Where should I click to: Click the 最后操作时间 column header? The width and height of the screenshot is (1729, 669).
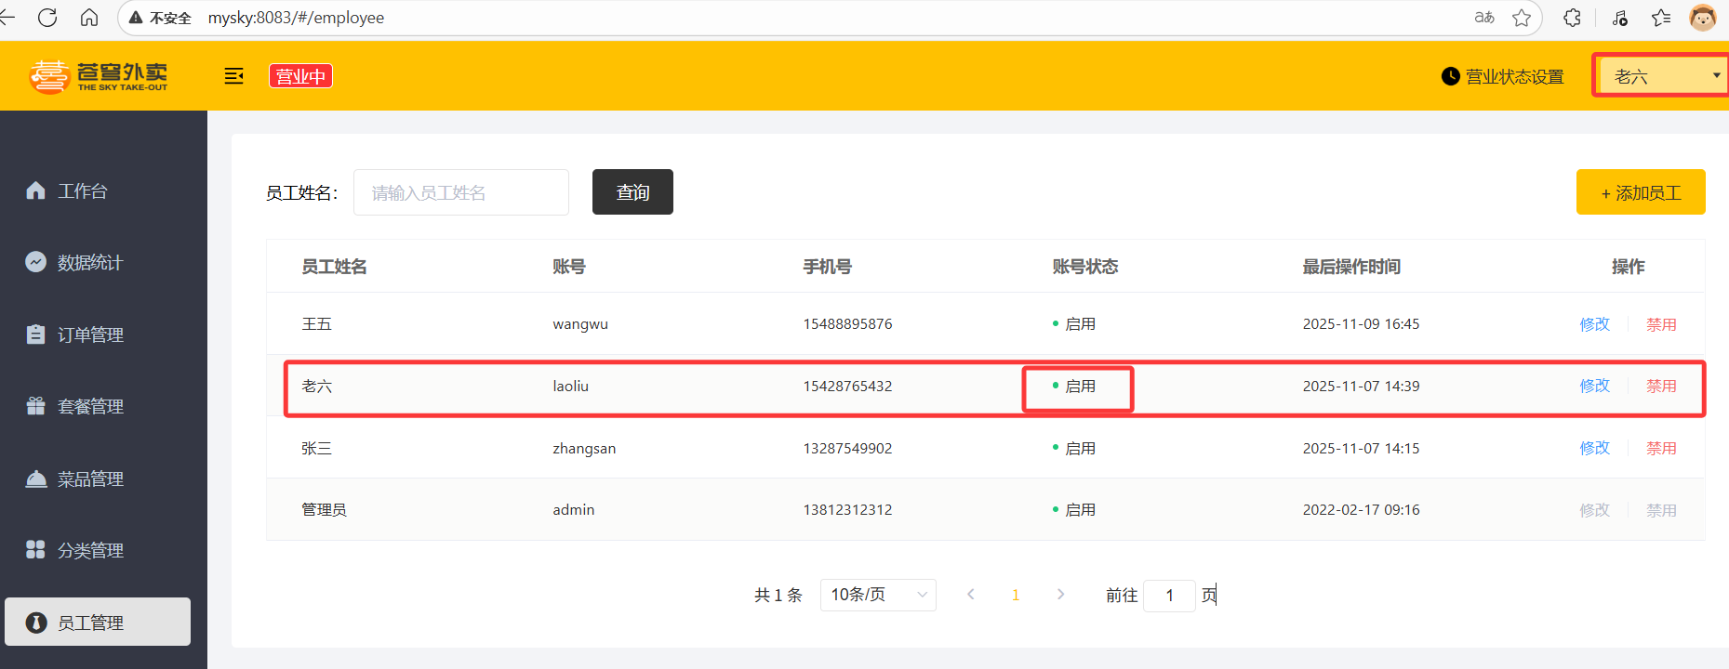click(x=1351, y=267)
